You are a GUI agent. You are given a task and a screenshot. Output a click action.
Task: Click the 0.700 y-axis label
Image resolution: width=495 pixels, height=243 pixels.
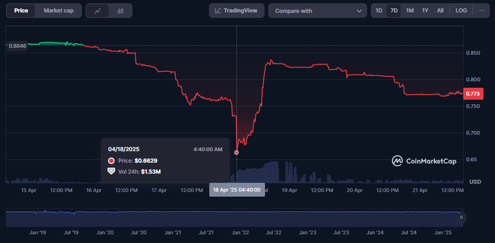coord(473,133)
